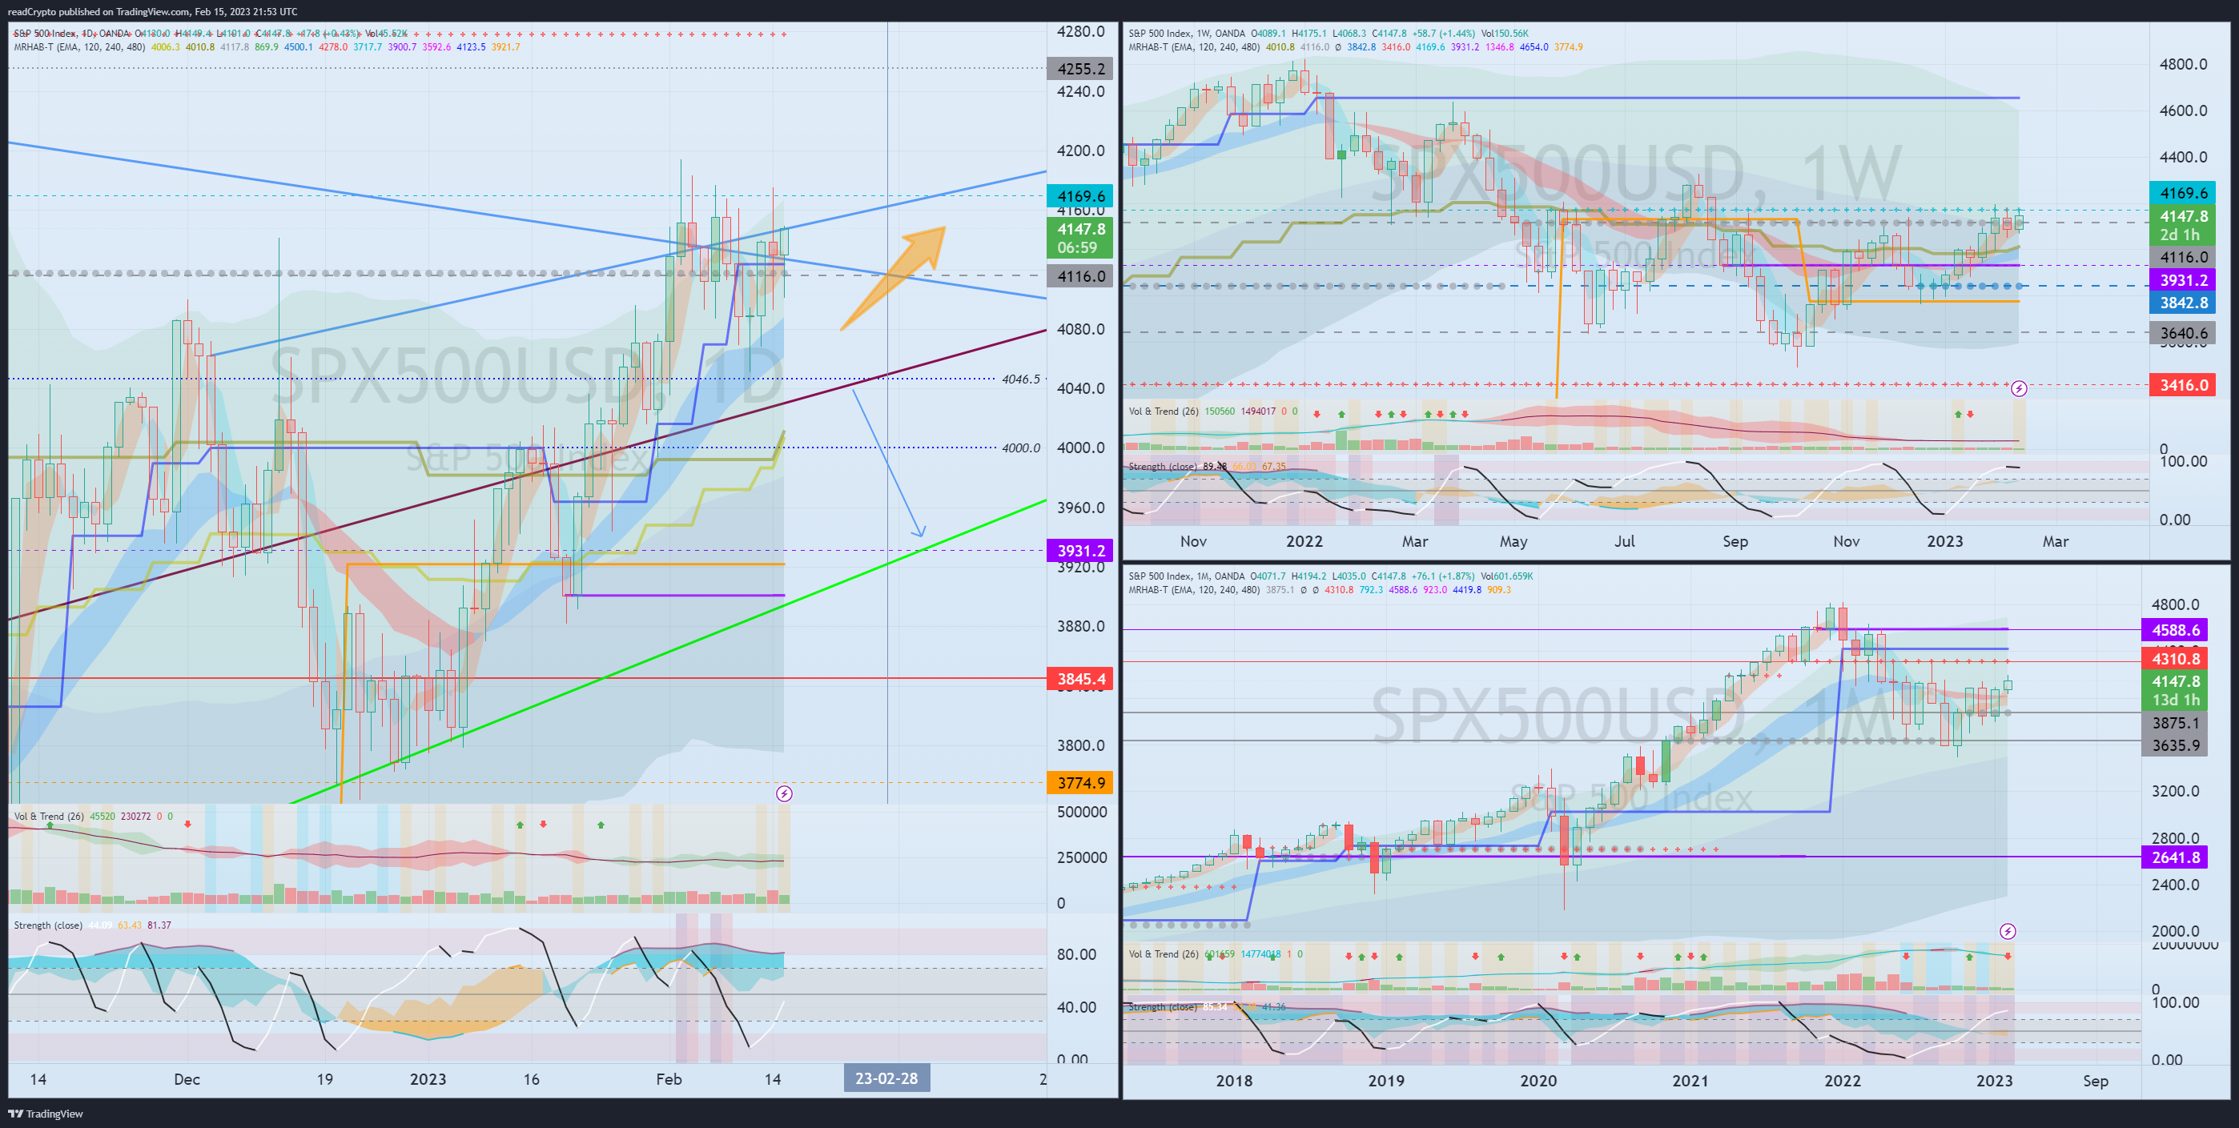The image size is (2239, 1128).
Task: Click the purple 4588.6 price label
Action: pos(2175,630)
